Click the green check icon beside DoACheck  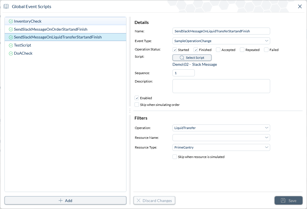11,54
